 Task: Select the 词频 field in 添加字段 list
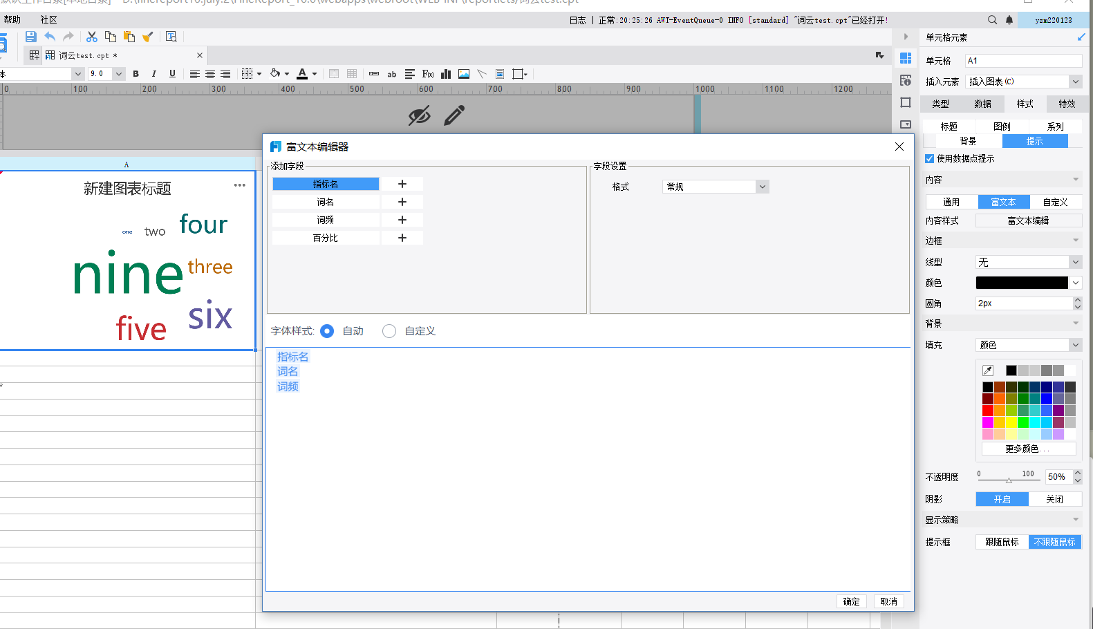pyautogui.click(x=326, y=220)
